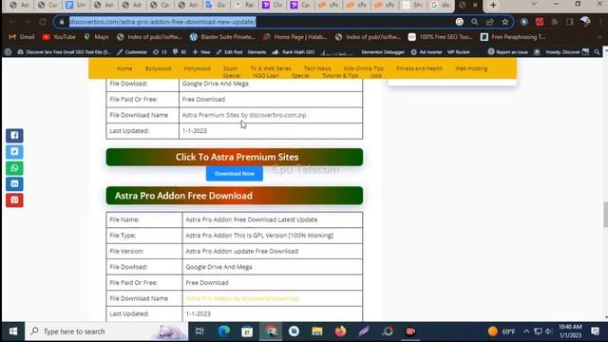Viewport: 608px width, 342px height.
Task: Click Customize in the admin bar
Action: [x=132, y=52]
